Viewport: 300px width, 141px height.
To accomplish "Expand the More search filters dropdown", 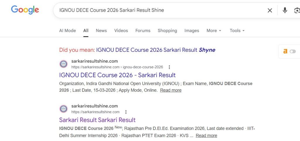I will tap(214, 30).
